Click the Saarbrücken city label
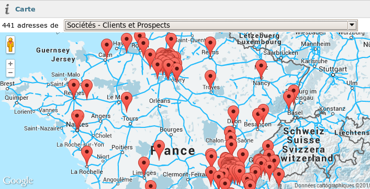Screen dimensions: 370x189 (281, 53)
